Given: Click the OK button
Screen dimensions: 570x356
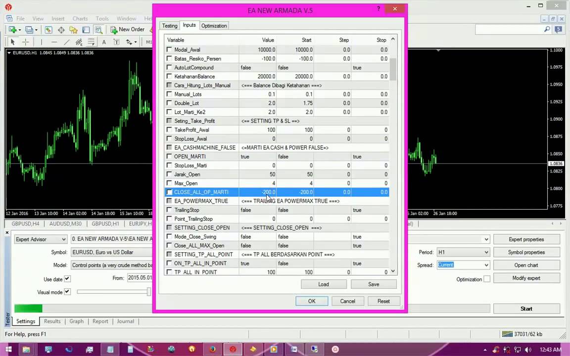Looking at the screenshot, I should click(x=312, y=301).
